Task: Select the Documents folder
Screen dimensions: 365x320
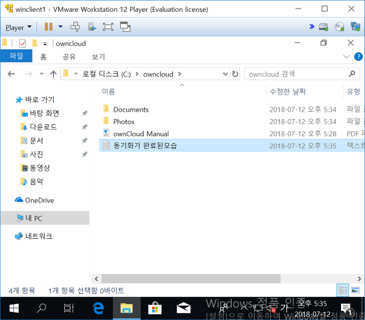Action: coord(232,110)
